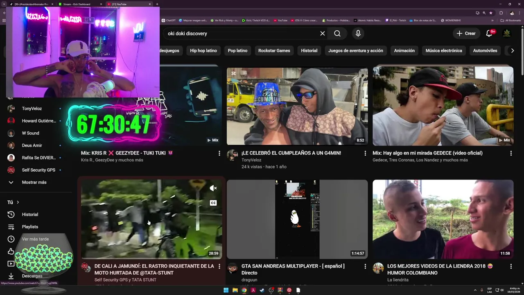Go to the La liendrita channel name
This screenshot has width=524, height=295.
pyautogui.click(x=398, y=280)
